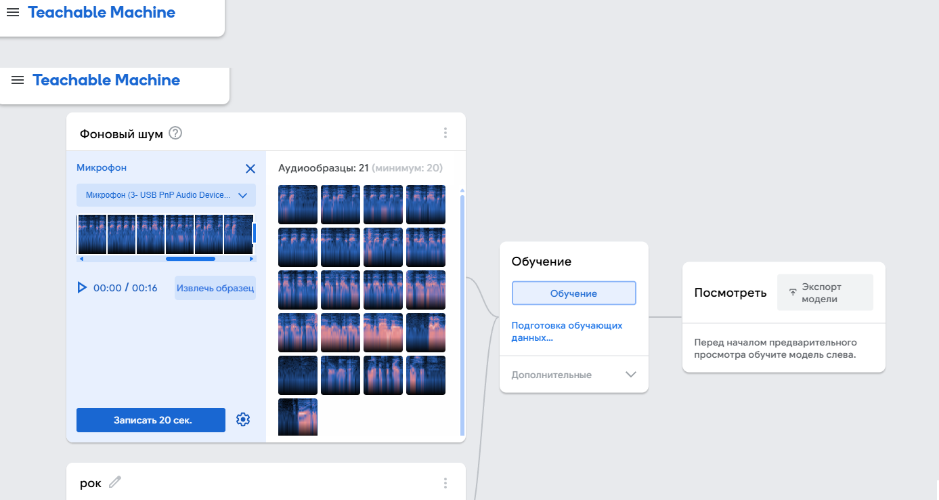The height and width of the screenshot is (500, 939).
Task: Click Экспорт модели button
Action: tap(825, 293)
